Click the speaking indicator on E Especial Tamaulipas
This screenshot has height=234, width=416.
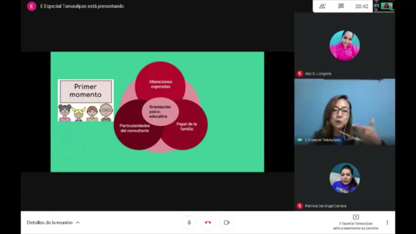coord(300,140)
